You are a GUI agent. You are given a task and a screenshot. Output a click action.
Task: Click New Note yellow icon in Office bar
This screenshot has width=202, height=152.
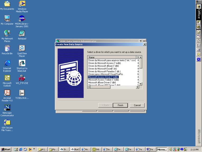[199, 54]
